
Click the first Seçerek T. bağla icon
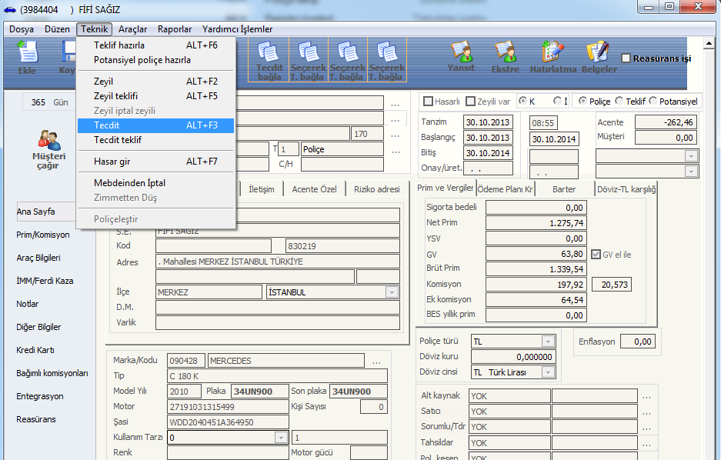tap(309, 60)
